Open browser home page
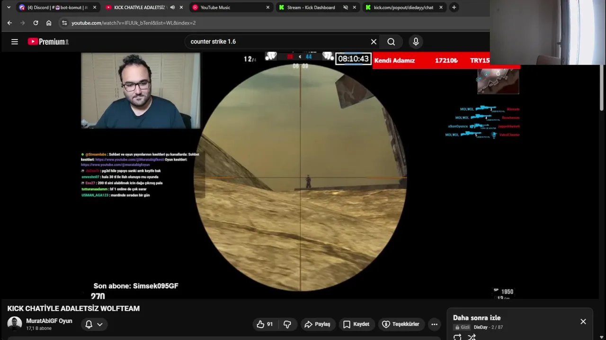This screenshot has width=606, height=340. coord(49,23)
